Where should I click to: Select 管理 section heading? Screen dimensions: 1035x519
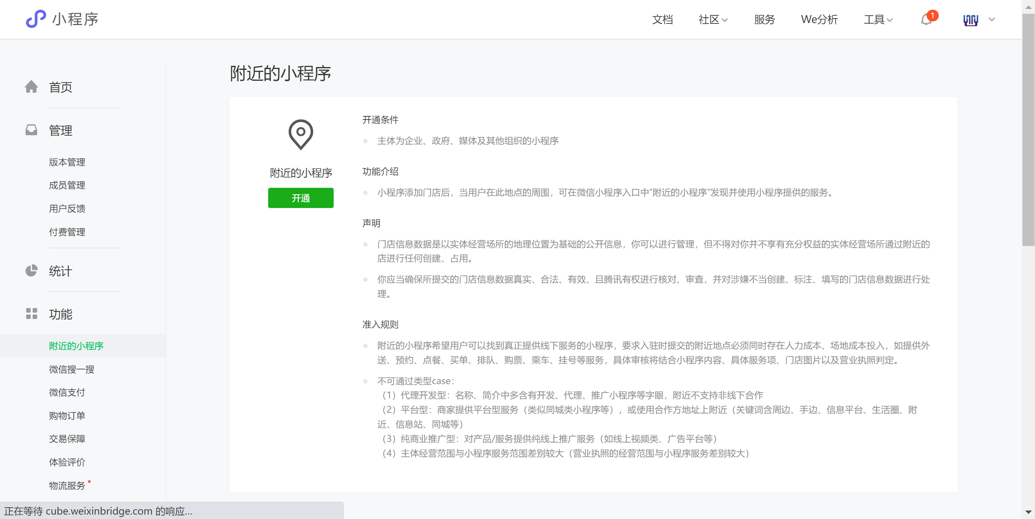[61, 130]
